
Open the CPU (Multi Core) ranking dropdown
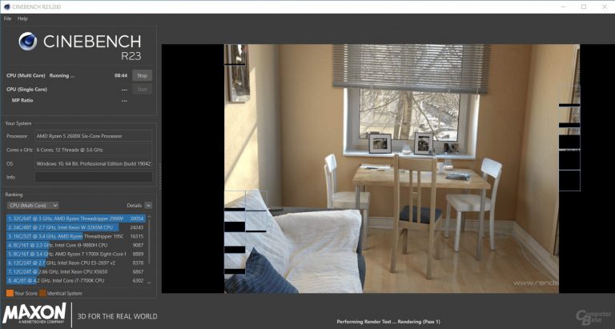pyautogui.click(x=33, y=205)
